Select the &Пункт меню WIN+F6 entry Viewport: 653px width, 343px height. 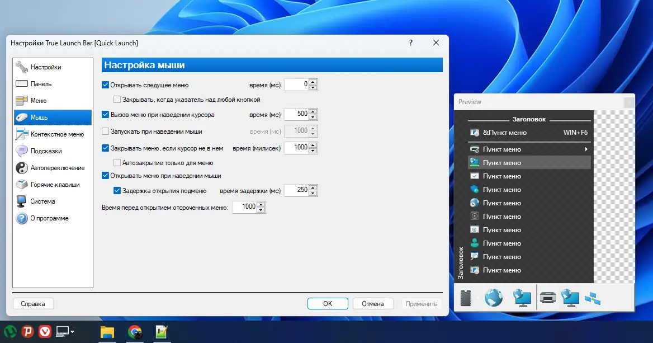click(x=529, y=133)
